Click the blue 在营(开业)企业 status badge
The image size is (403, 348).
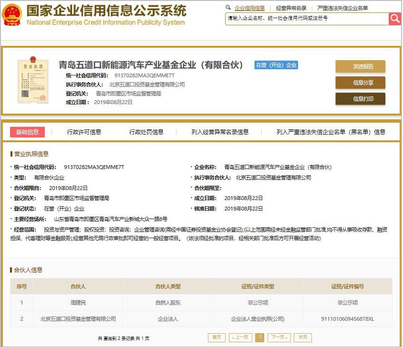click(x=275, y=64)
